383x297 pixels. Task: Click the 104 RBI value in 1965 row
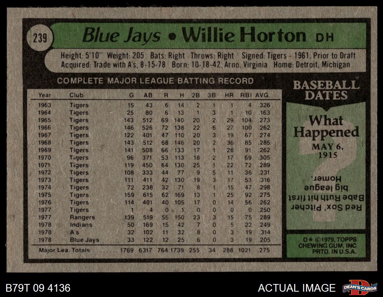coord(246,120)
